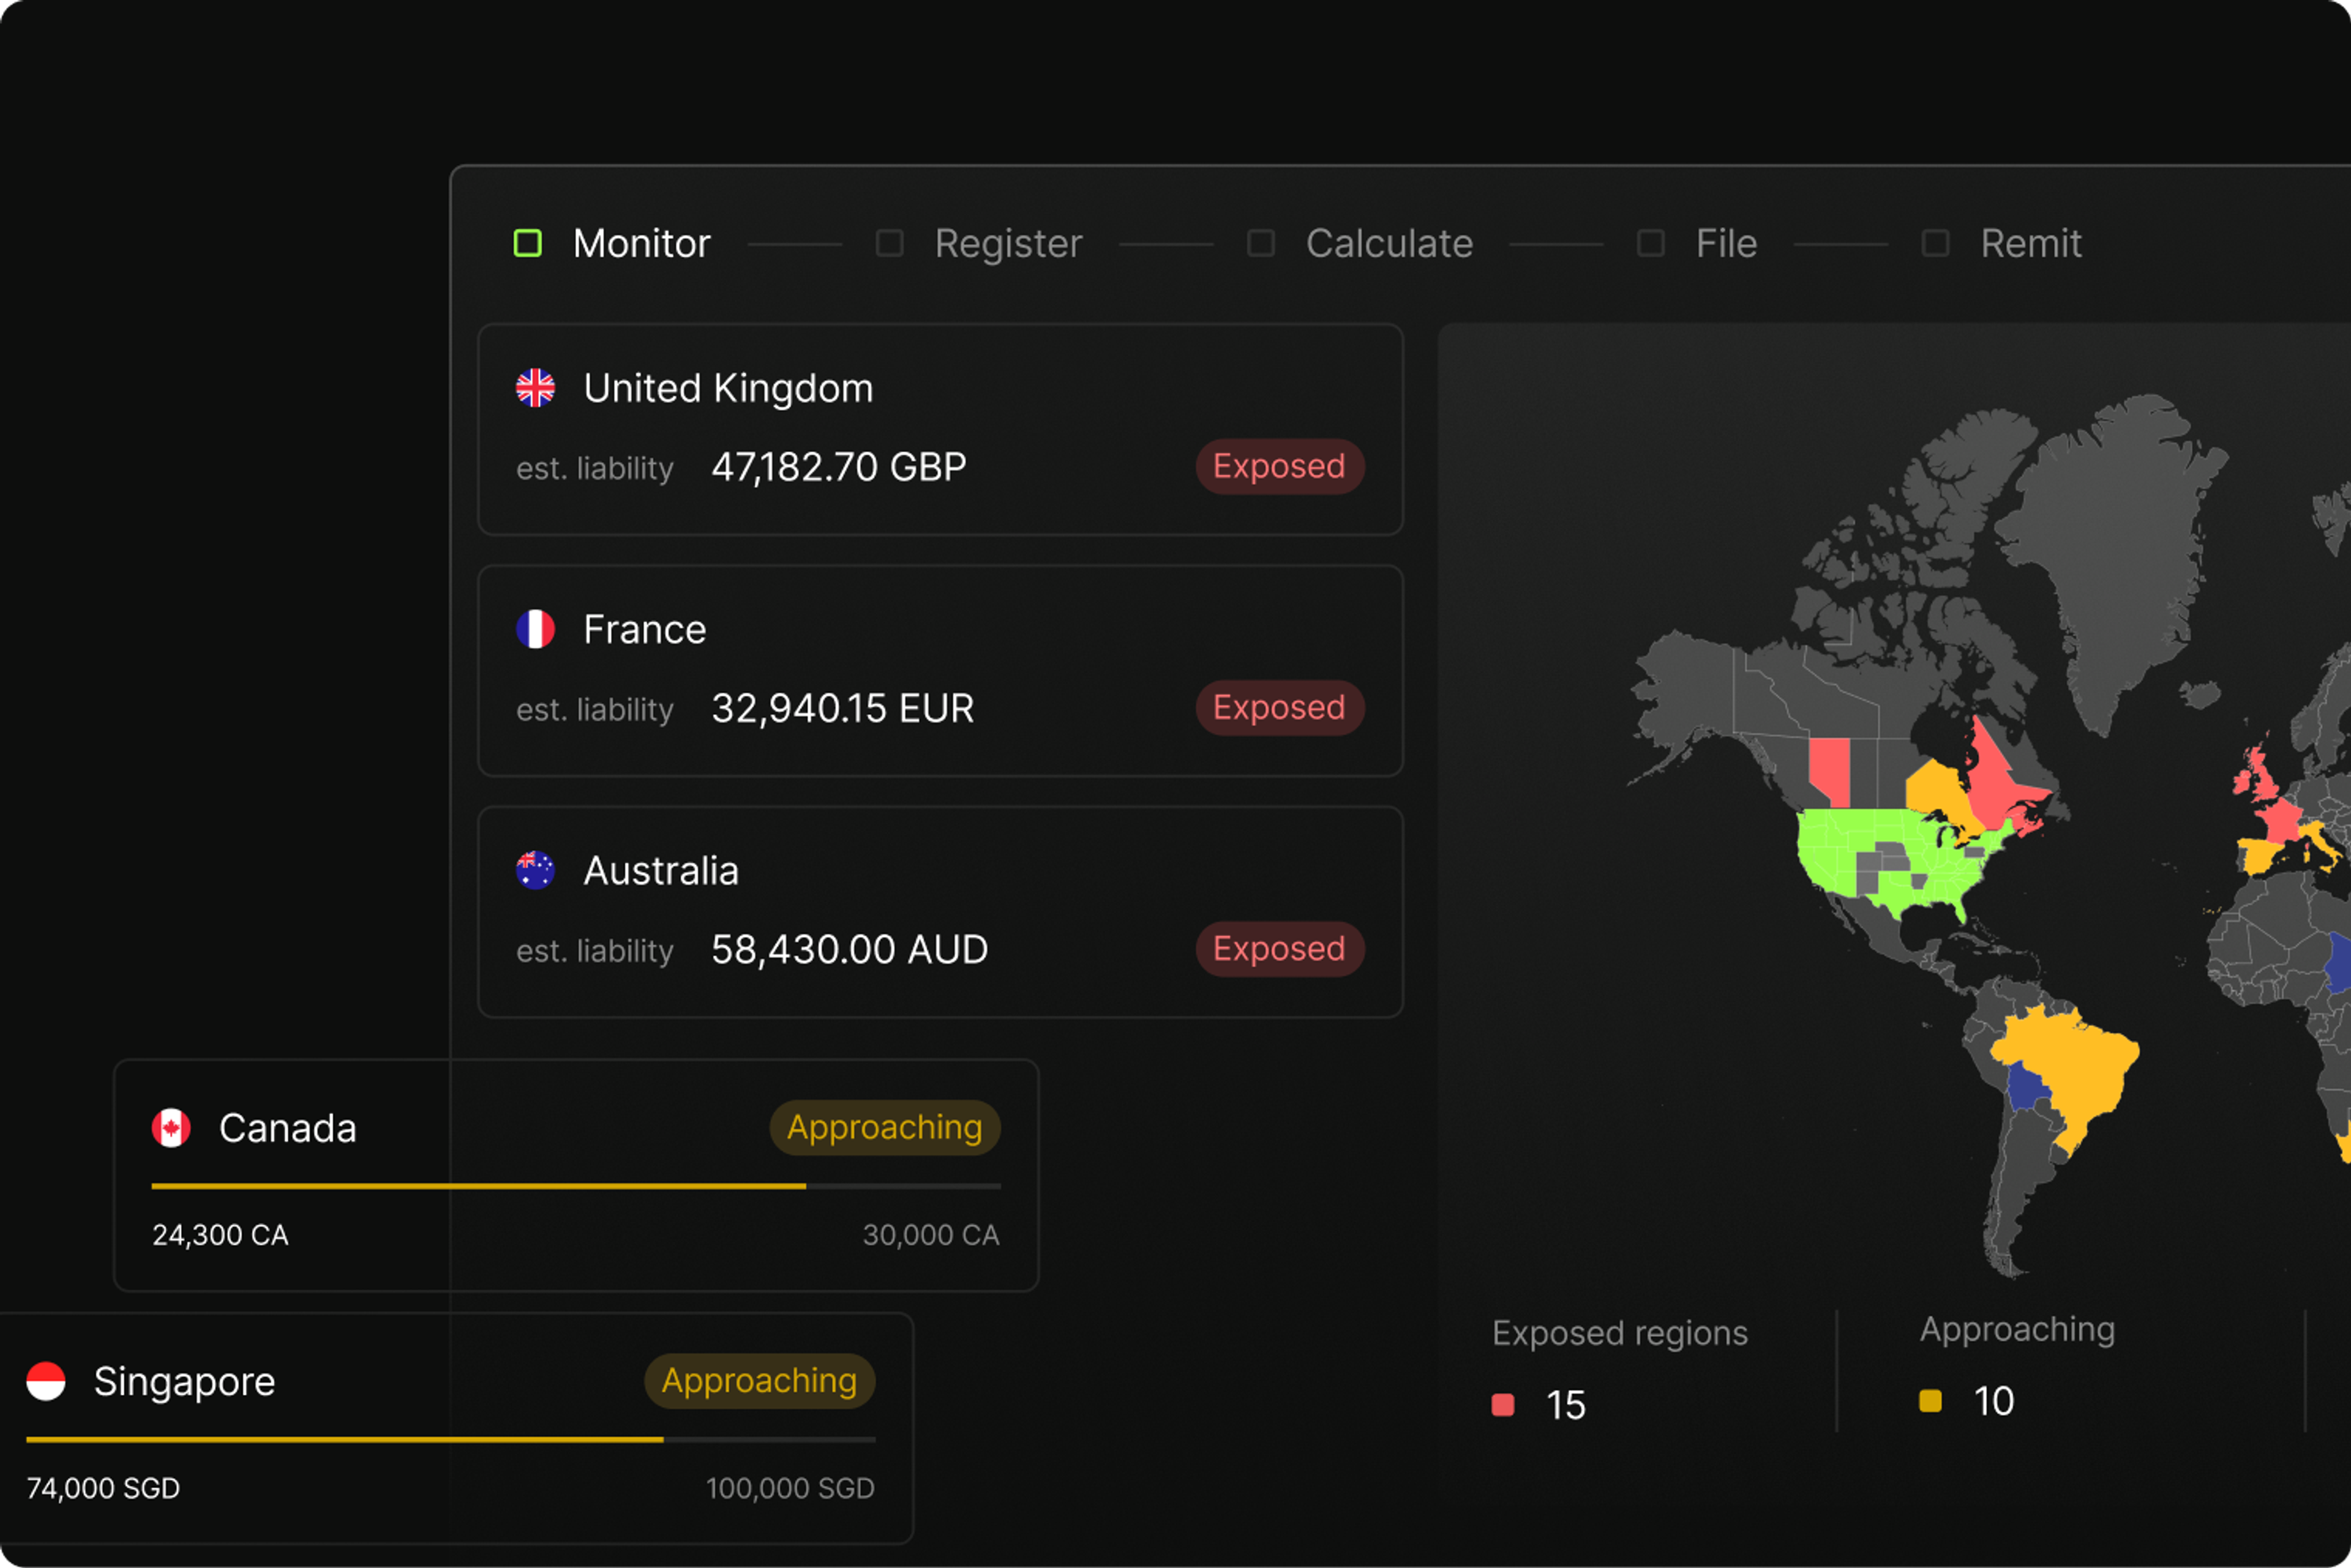Click the 30,000 CA threshold value
2351x1568 pixels.
931,1235
